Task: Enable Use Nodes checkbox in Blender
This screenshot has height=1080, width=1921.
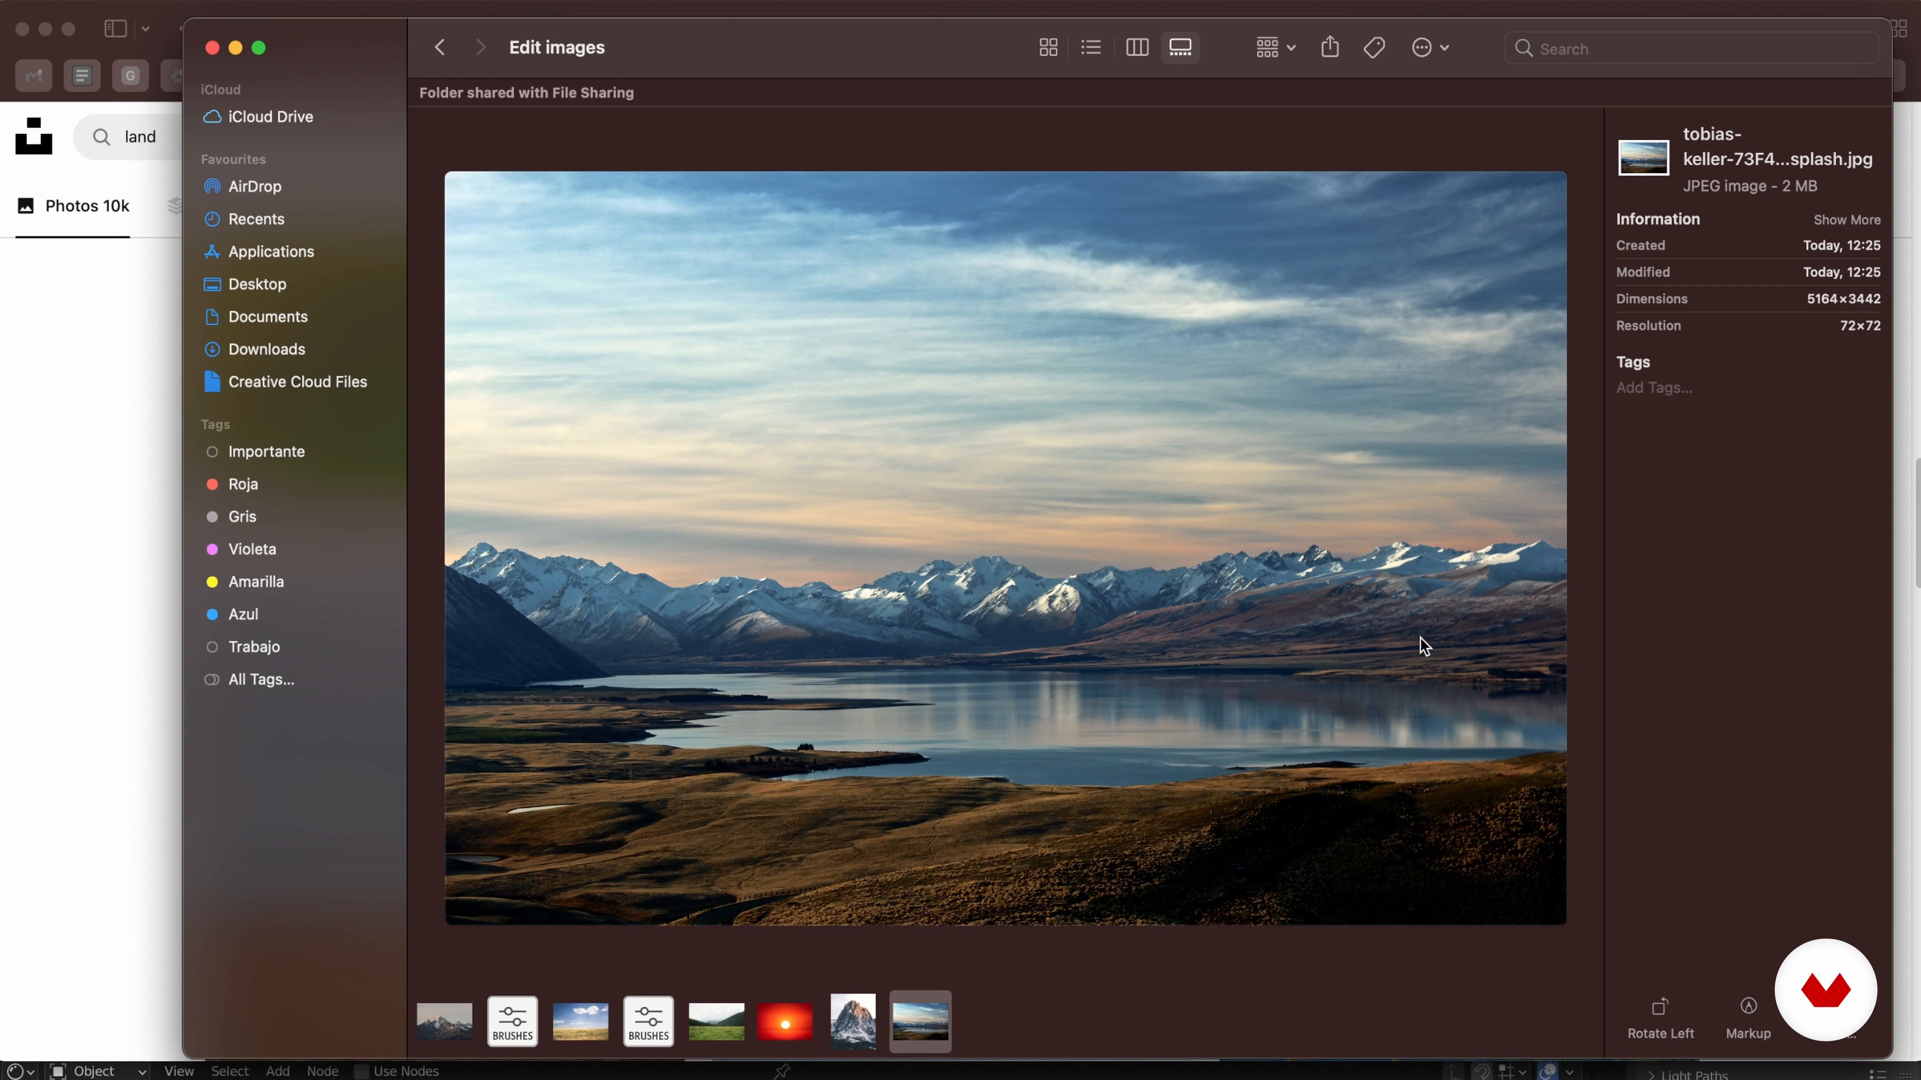Action: click(x=362, y=1071)
